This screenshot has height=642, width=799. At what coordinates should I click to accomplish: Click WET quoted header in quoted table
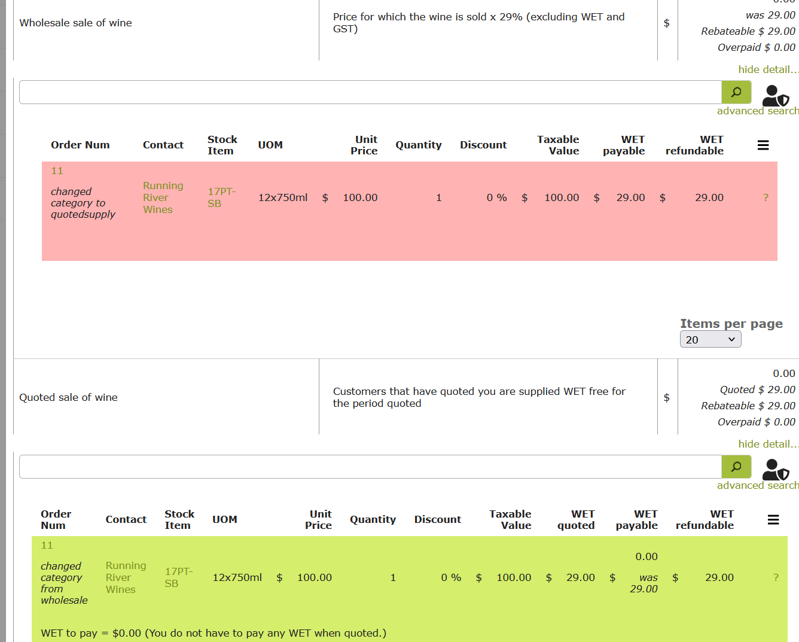click(x=576, y=519)
